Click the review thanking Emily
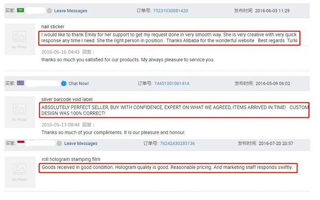The image size is (320, 200). tap(170, 38)
